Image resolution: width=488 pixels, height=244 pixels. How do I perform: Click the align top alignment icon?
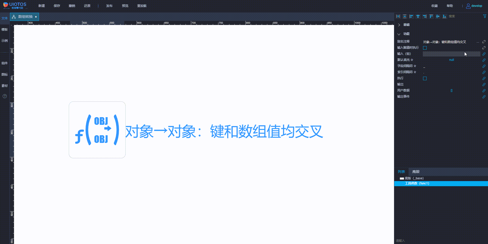coord(431,16)
